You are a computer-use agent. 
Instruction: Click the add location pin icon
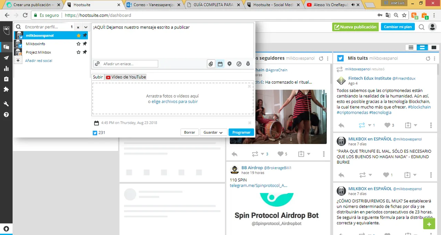coord(229,64)
